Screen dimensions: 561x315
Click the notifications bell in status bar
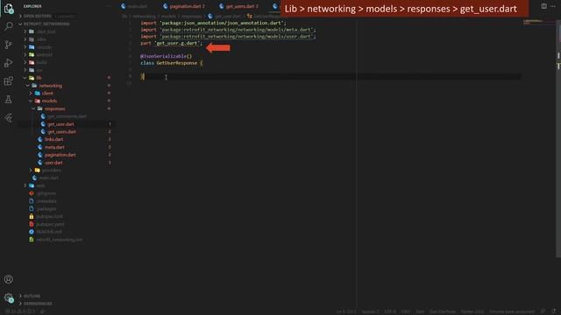(x=553, y=311)
